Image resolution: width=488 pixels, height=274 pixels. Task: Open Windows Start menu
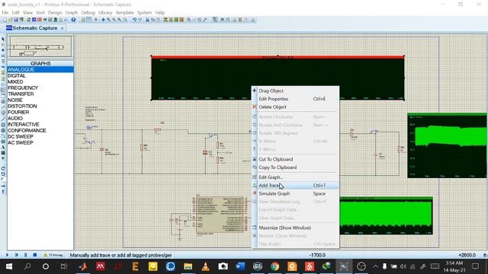click(9, 266)
